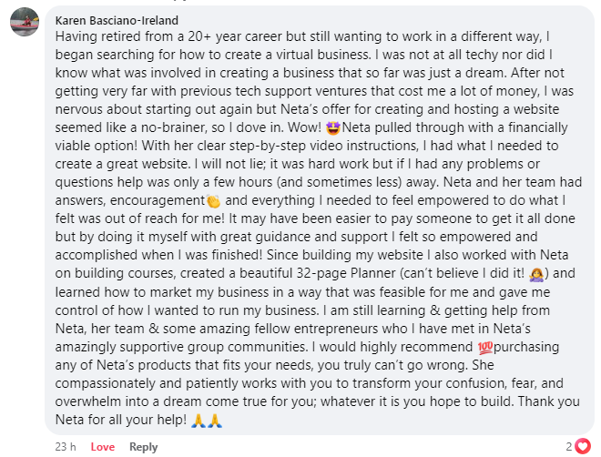
Task: Open the 23 h timestamp link
Action: (x=66, y=447)
